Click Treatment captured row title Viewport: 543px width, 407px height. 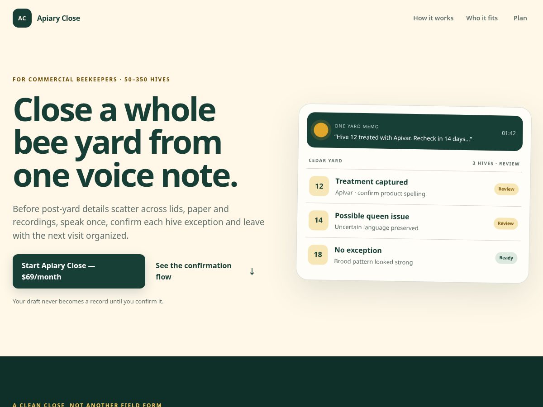[372, 182]
